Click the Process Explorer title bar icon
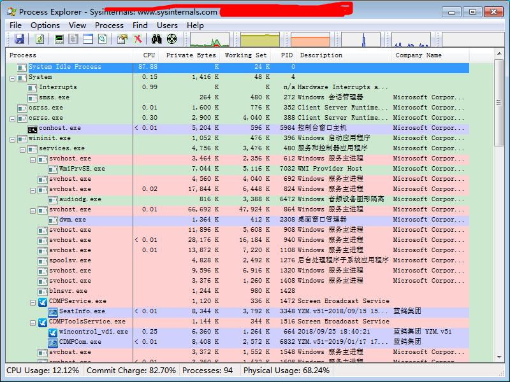This screenshot has height=382, width=510. [11, 11]
